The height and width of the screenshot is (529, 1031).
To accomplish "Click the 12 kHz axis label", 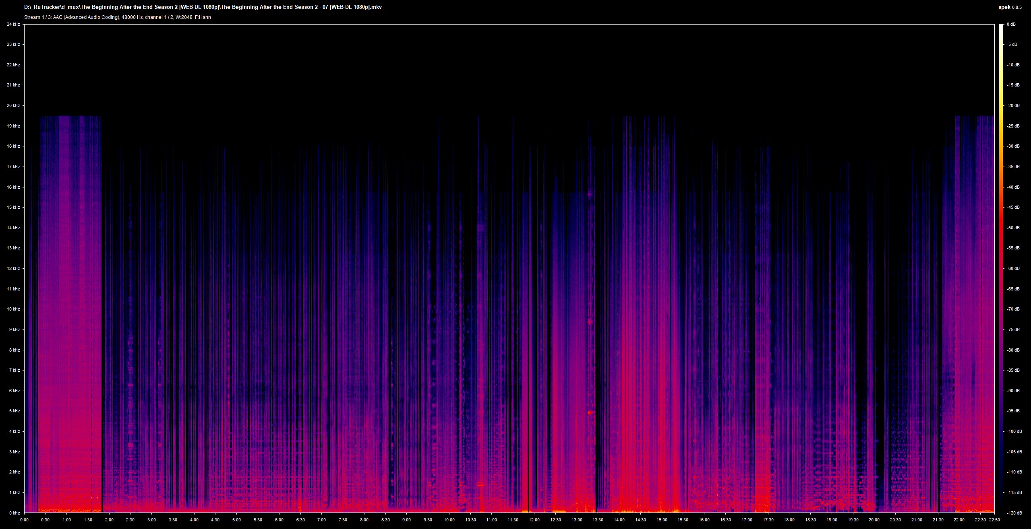I will 13,269.
